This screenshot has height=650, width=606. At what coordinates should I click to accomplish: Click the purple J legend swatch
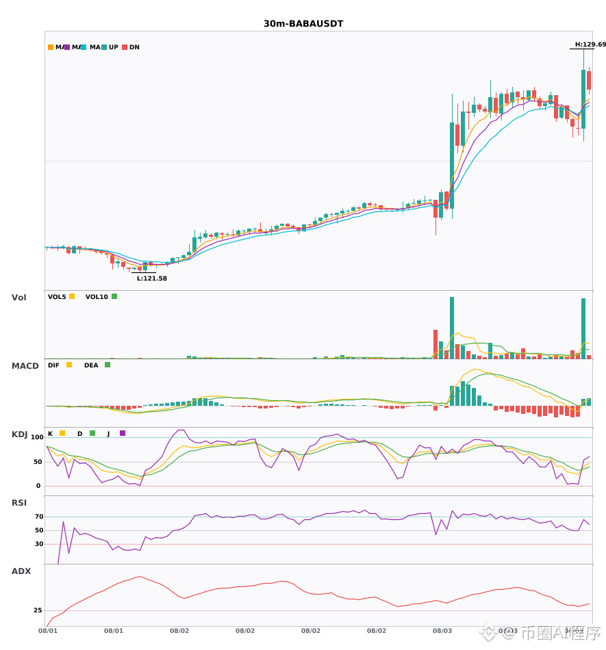pyautogui.click(x=123, y=433)
